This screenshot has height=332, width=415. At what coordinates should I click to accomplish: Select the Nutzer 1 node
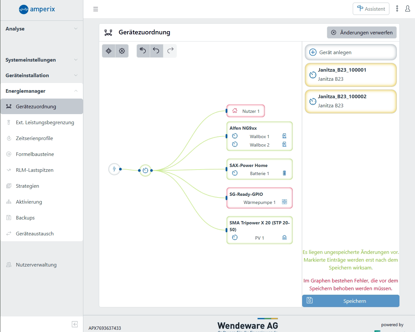(245, 111)
